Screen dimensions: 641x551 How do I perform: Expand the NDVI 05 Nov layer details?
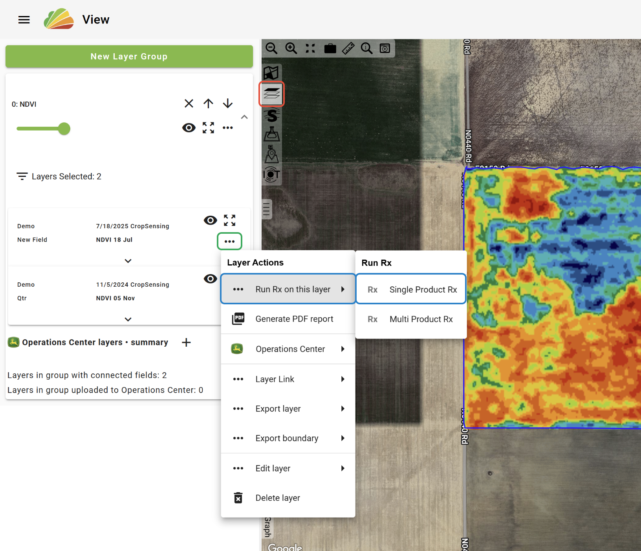click(x=128, y=319)
